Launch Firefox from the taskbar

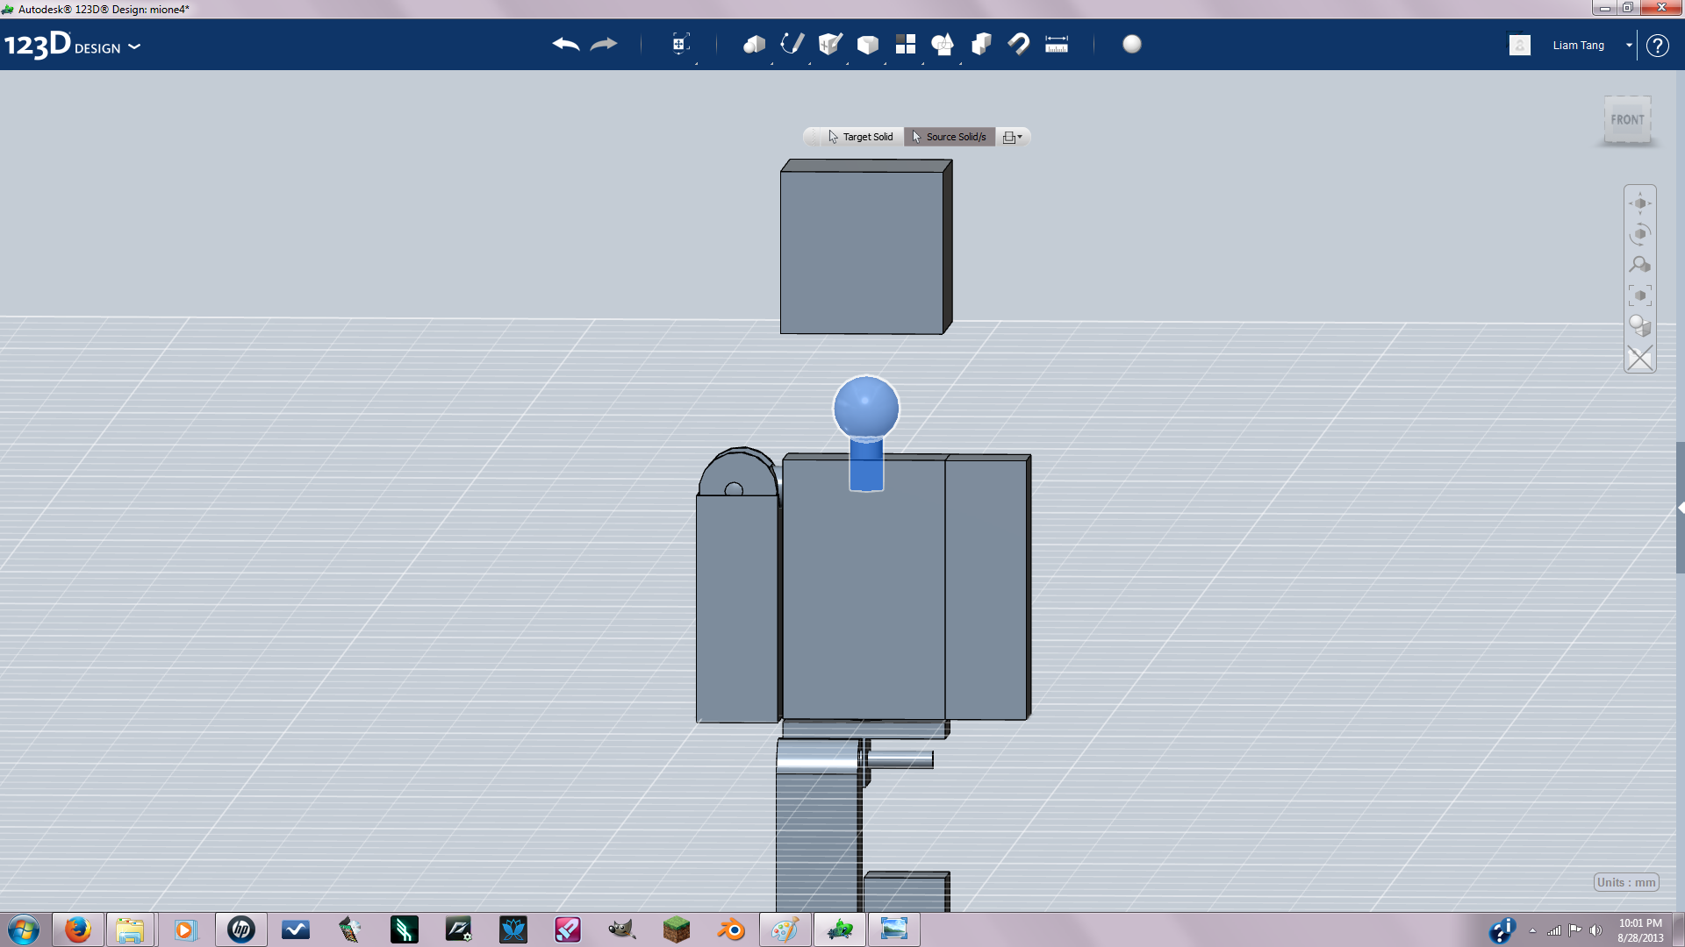(x=77, y=929)
